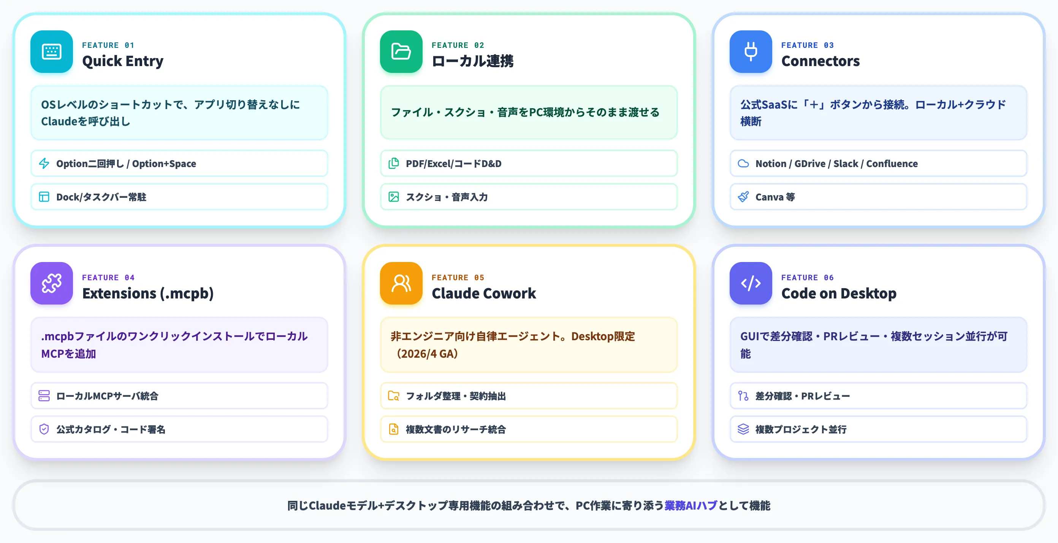Click the FEATURE 02 label

click(458, 45)
